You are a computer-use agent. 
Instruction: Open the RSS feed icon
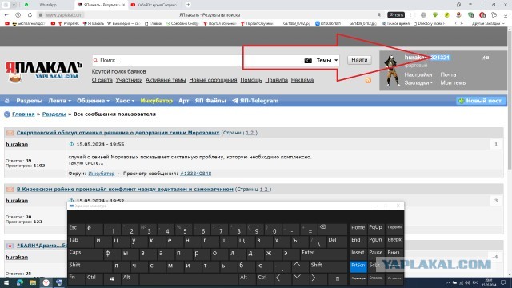pyautogui.click(x=368, y=80)
